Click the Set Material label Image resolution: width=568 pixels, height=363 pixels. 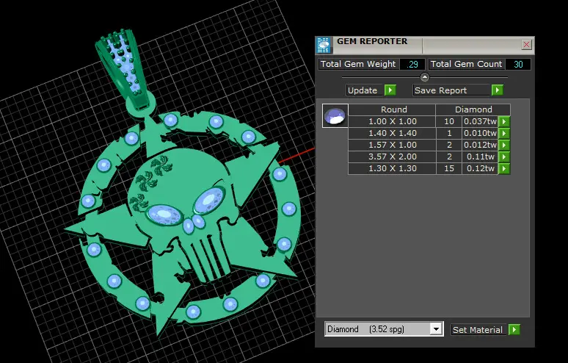[x=478, y=330]
